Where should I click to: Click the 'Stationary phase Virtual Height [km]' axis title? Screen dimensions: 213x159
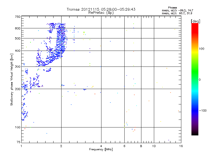(x=12, y=79)
